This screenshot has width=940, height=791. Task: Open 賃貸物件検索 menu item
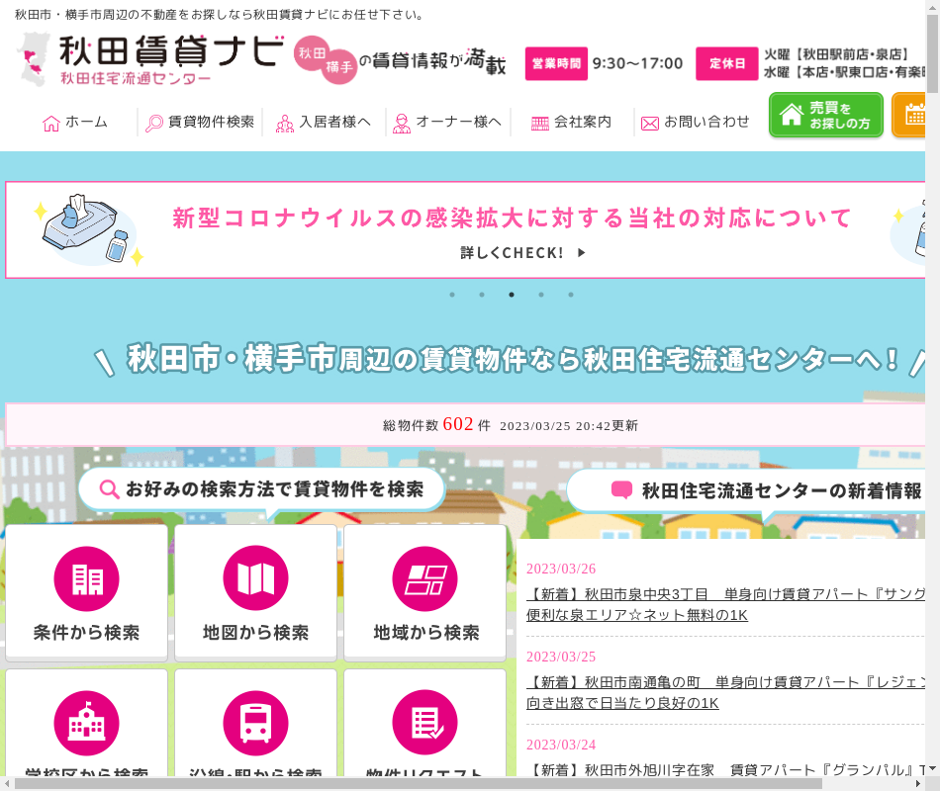point(200,123)
